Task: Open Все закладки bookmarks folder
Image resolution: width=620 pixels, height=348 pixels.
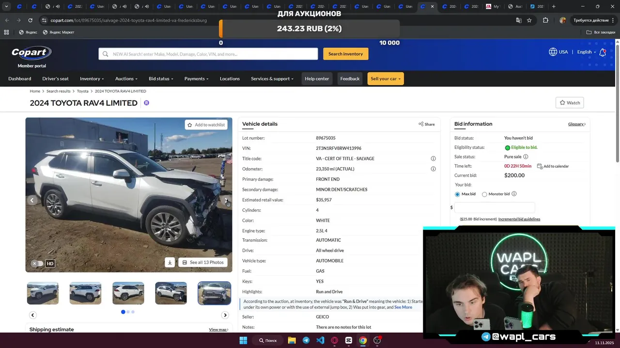Action: click(x=601, y=32)
